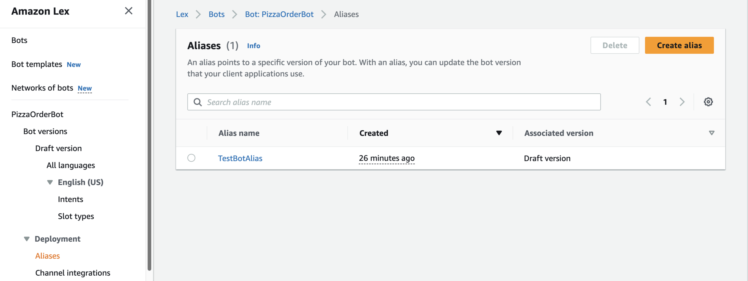Viewport: 748px width, 281px height.
Task: Close the Amazon Lex navigation panel
Action: point(129,11)
